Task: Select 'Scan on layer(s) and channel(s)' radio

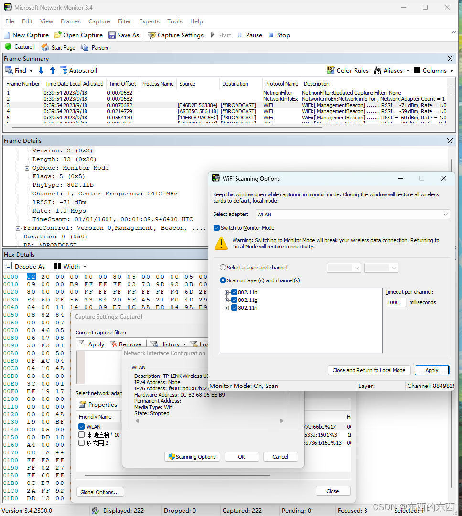Action: pyautogui.click(x=223, y=280)
